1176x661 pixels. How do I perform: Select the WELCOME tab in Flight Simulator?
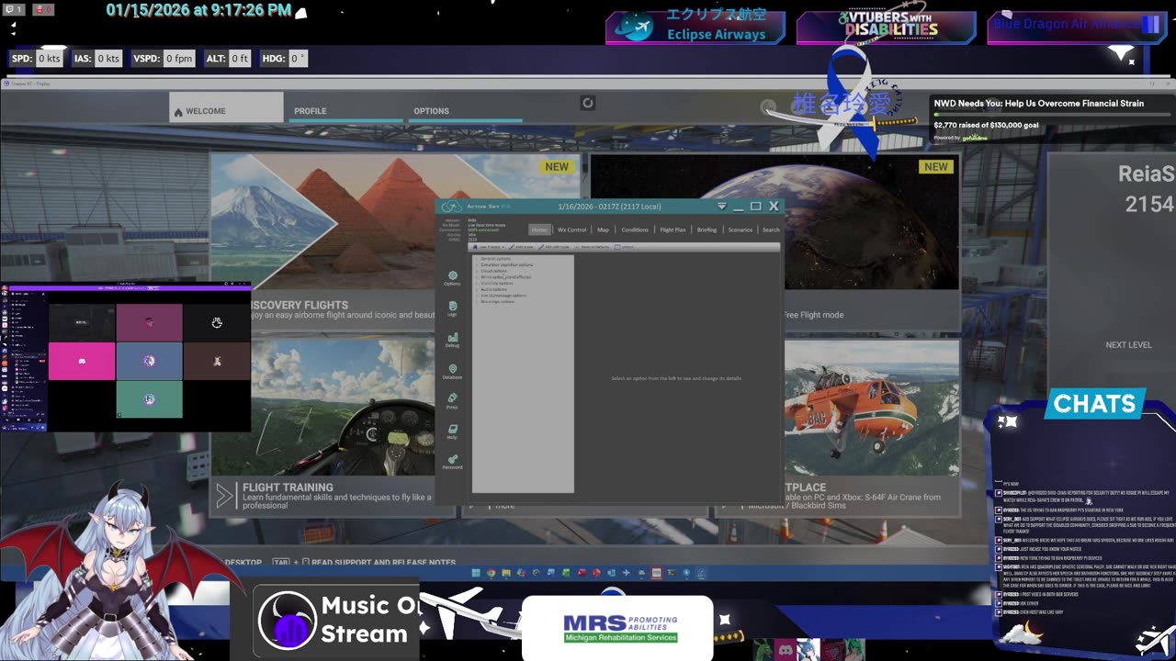(226, 108)
